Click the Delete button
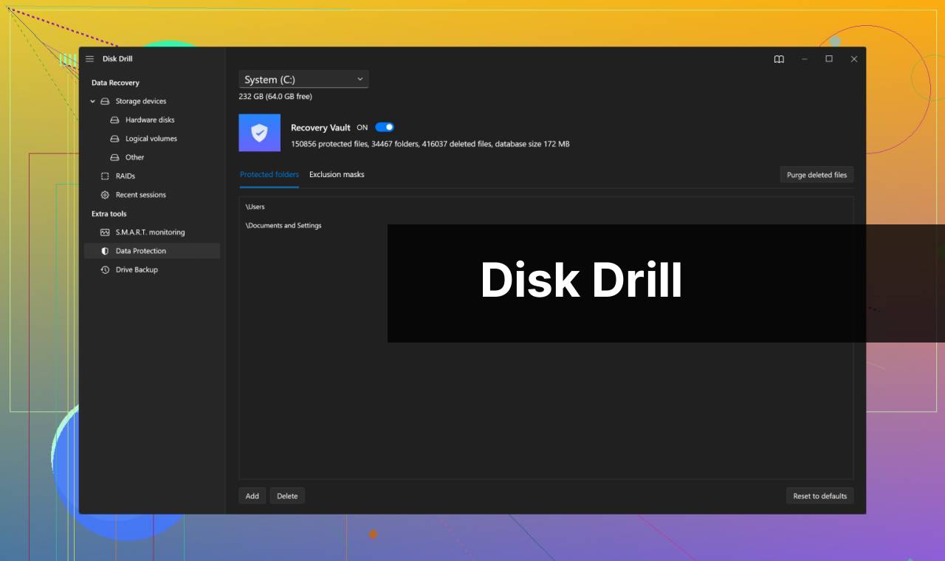The image size is (945, 561). tap(287, 496)
